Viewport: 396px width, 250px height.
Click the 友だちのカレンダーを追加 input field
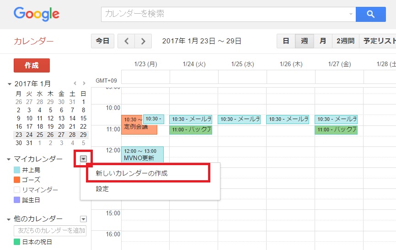click(50, 230)
